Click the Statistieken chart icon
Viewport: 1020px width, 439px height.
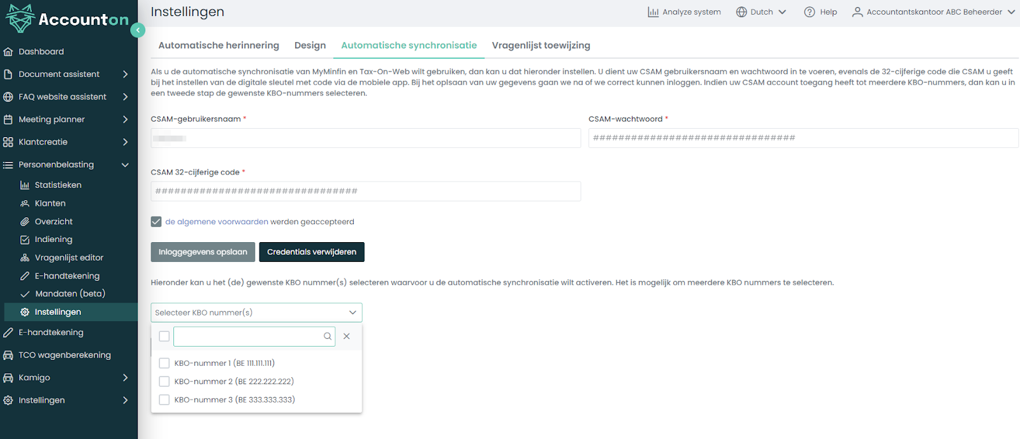pos(25,185)
